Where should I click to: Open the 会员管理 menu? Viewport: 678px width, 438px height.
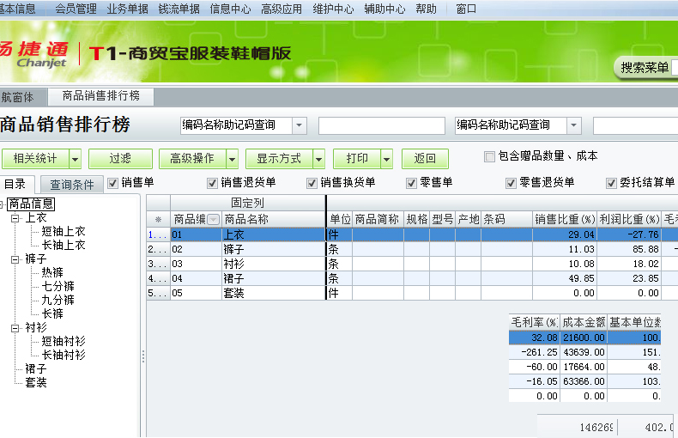tap(76, 9)
